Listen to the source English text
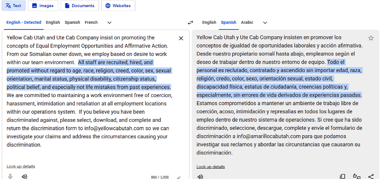The height and width of the screenshot is (179, 381). click(x=24, y=176)
